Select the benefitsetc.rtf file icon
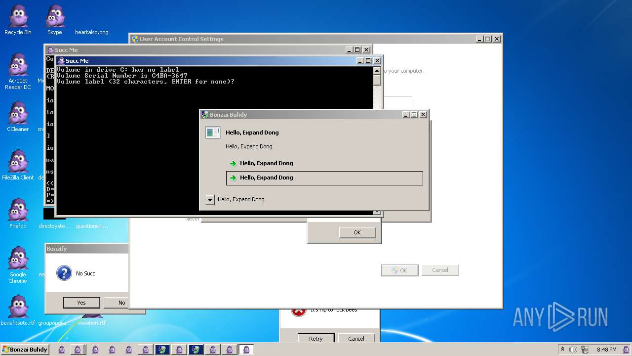This screenshot has width=632, height=356. click(18, 310)
